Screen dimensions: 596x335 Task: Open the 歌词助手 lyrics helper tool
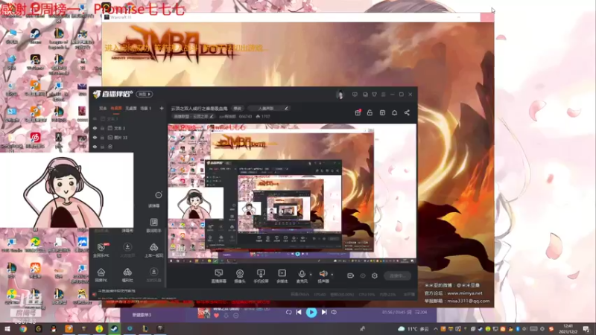154,225
